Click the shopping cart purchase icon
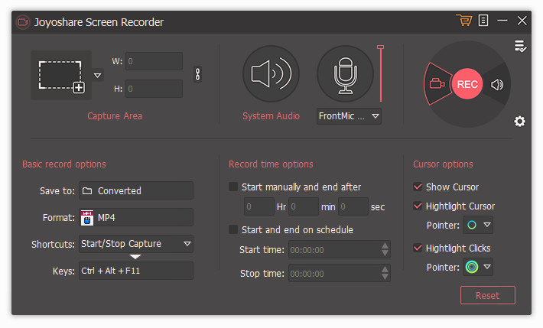The width and height of the screenshot is (543, 328). coord(463,20)
